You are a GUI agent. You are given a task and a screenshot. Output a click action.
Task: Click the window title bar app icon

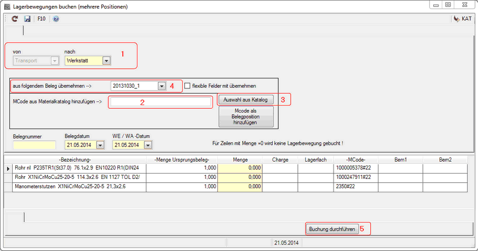pyautogui.click(x=7, y=6)
